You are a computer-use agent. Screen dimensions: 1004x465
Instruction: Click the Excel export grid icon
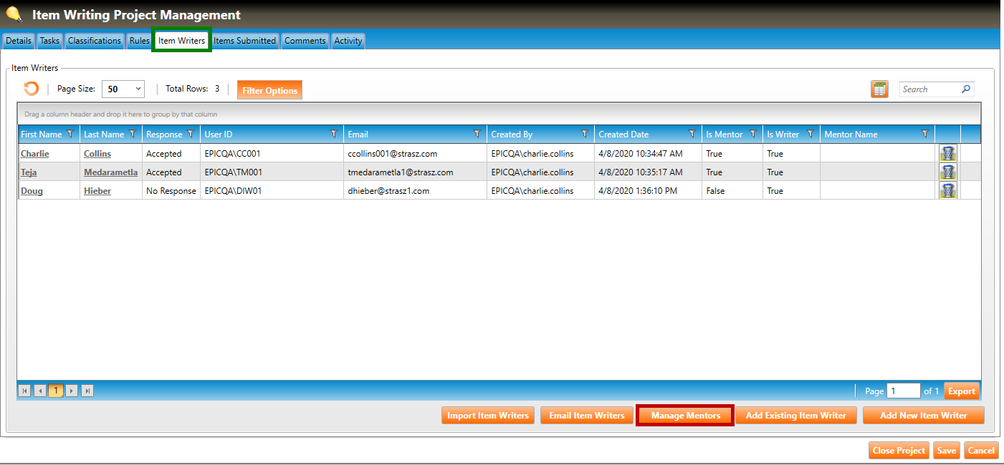pos(879,89)
